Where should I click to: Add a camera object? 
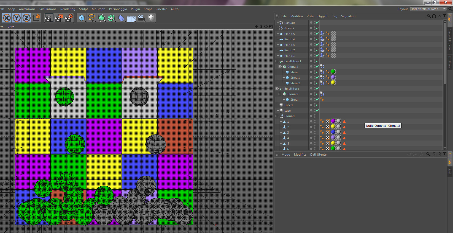click(x=141, y=18)
